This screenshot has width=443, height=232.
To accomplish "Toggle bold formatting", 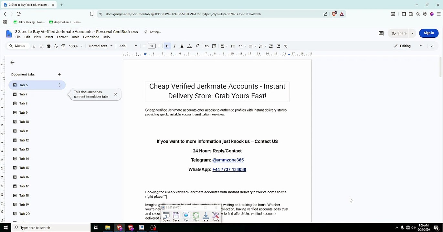I will pyautogui.click(x=167, y=46).
